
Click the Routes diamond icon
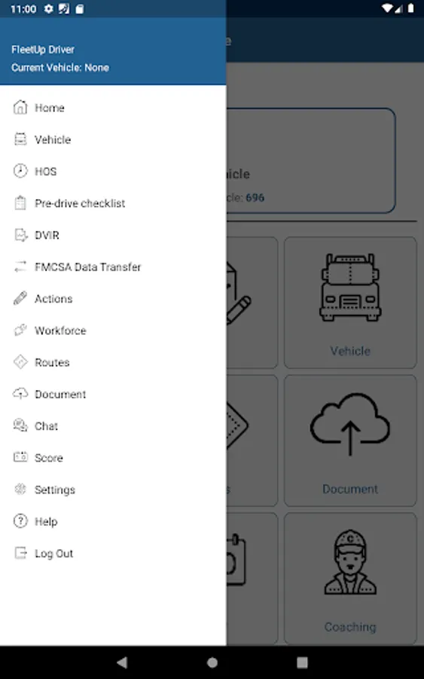point(20,362)
